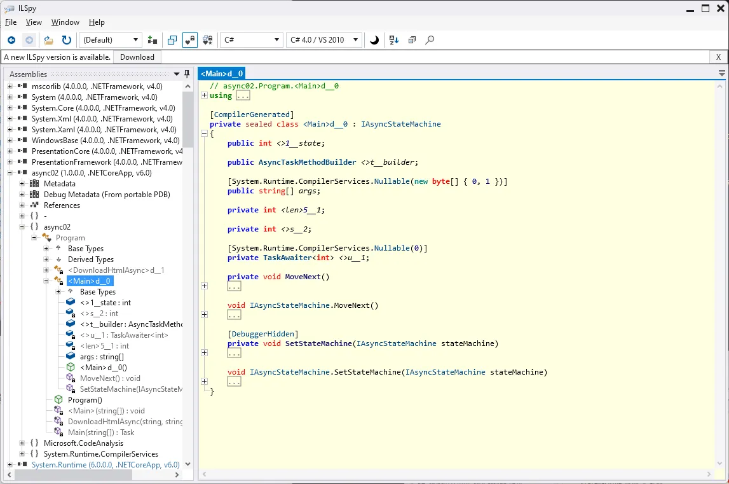Image resolution: width=729 pixels, height=484 pixels.
Task: Open the assembly list (Default) dropdown
Action: point(111,40)
